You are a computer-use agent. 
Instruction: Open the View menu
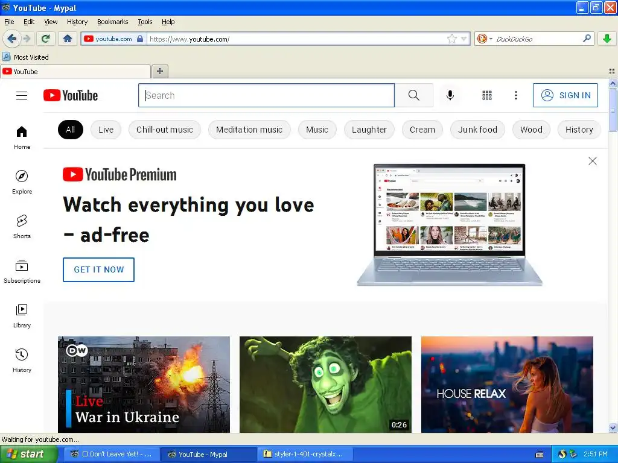[x=51, y=22]
